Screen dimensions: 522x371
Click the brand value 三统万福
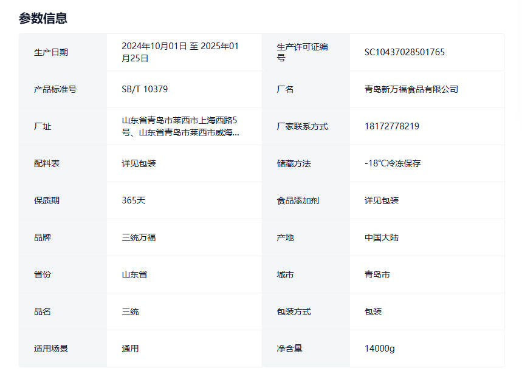(139, 237)
